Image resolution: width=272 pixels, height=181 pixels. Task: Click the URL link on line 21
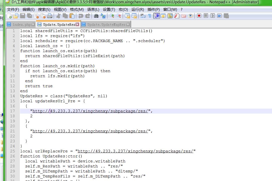tap(90, 131)
